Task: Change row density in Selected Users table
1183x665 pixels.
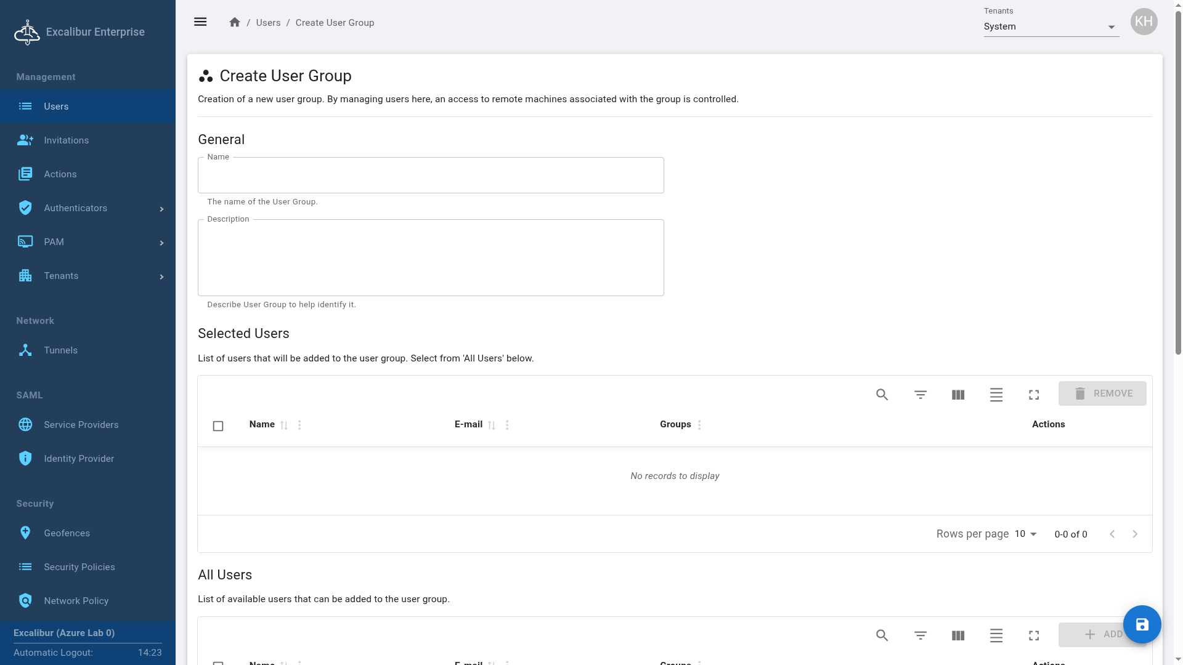Action: click(996, 395)
